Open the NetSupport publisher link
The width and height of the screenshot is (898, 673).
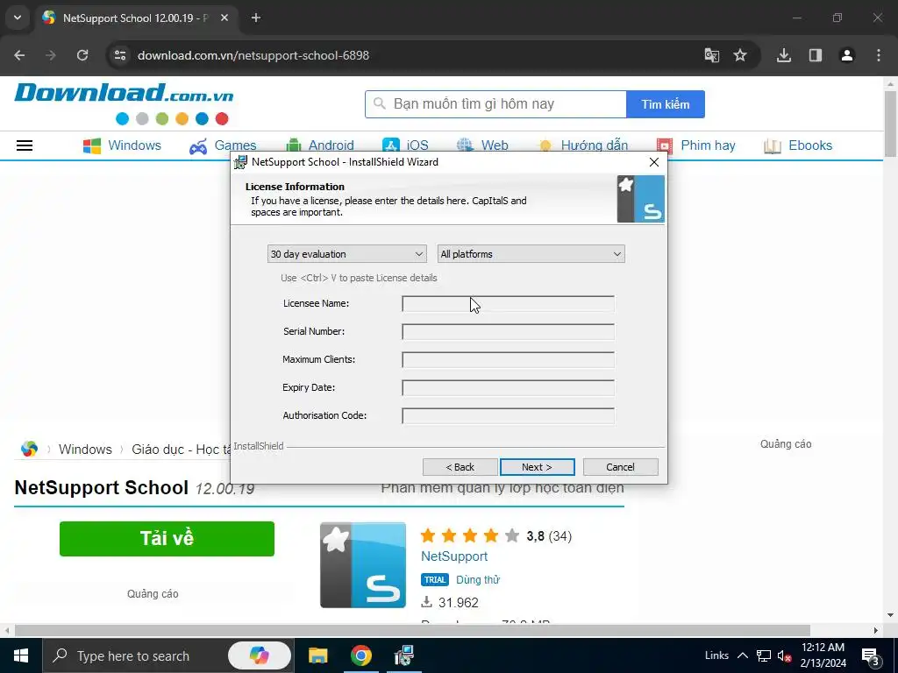pyautogui.click(x=454, y=556)
